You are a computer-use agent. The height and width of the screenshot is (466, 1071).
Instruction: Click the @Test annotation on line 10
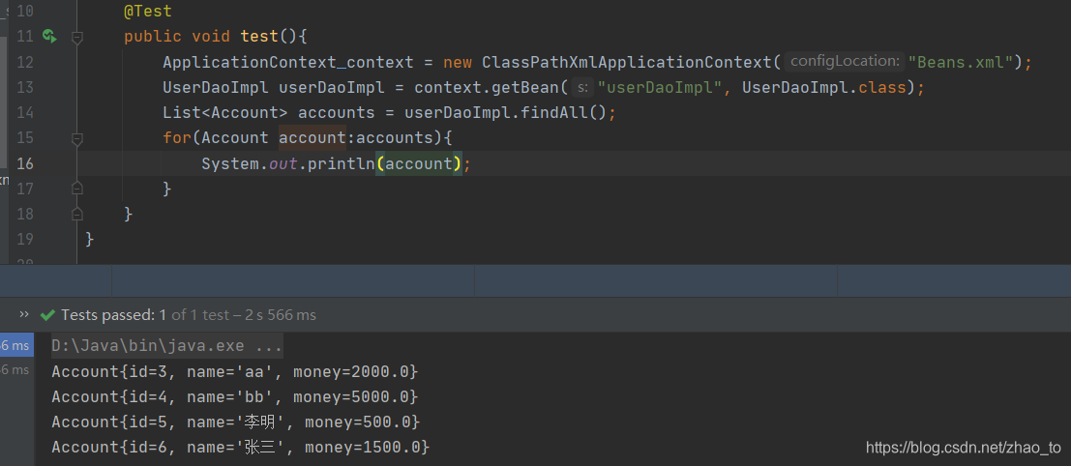point(147,12)
